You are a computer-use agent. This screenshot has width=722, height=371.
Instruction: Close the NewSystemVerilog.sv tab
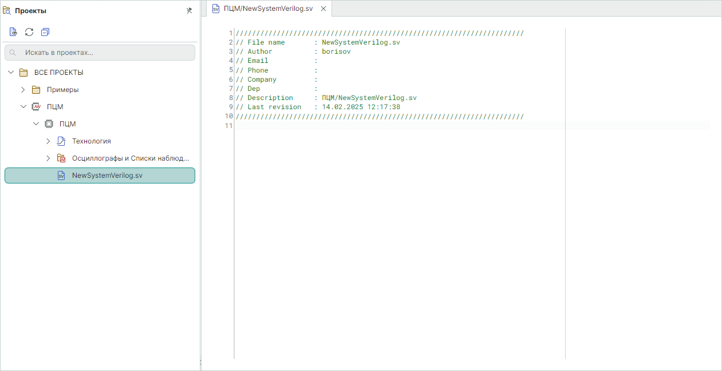(x=323, y=9)
